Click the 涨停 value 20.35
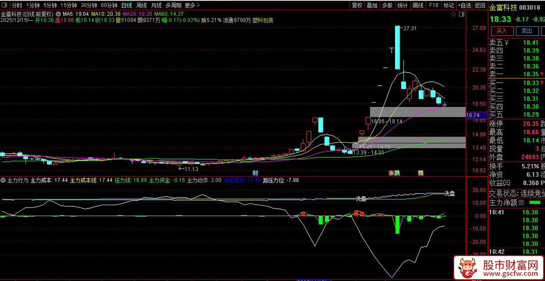545x281 pixels. (530, 124)
